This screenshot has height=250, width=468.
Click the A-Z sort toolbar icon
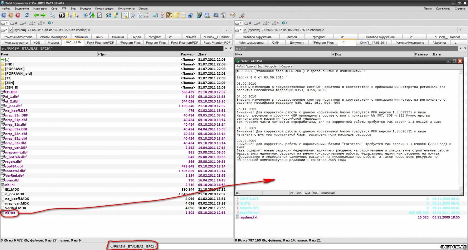click(x=92, y=15)
